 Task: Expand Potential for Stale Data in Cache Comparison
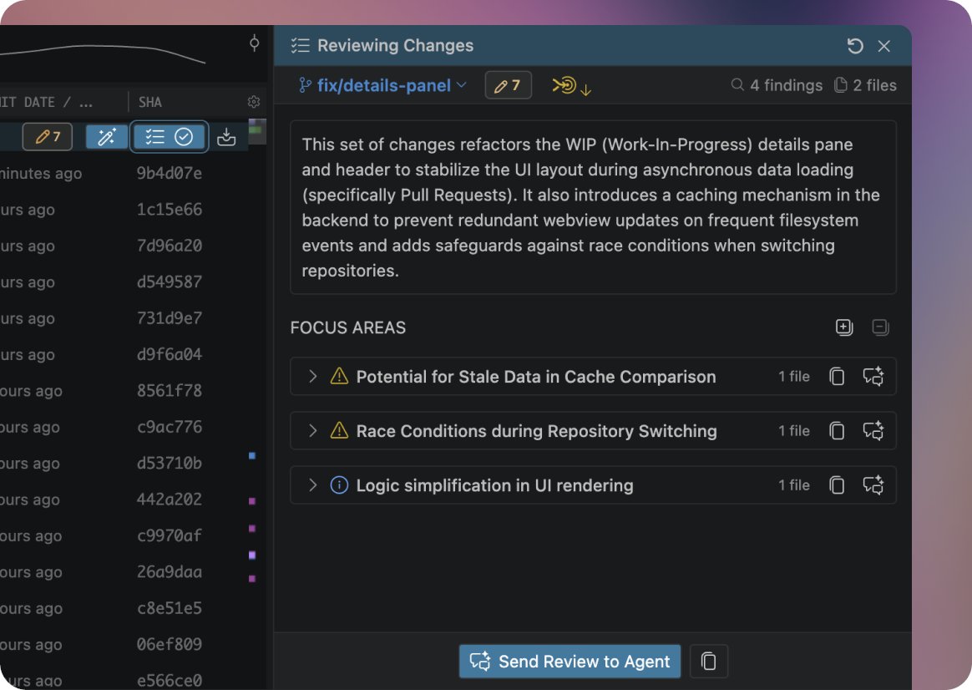(312, 376)
